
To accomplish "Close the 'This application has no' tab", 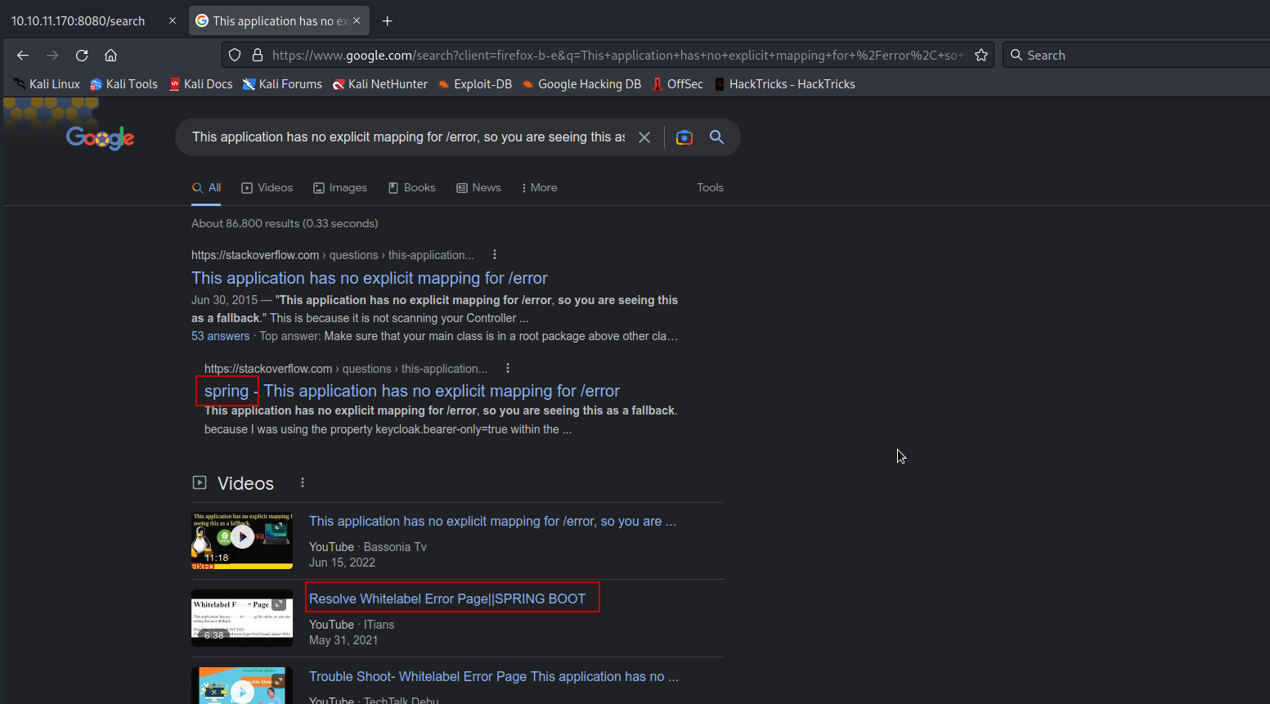I will [x=357, y=20].
